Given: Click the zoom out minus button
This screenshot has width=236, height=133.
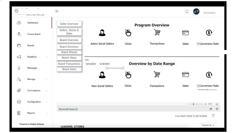Looking at the screenshot, I should point(188,104).
